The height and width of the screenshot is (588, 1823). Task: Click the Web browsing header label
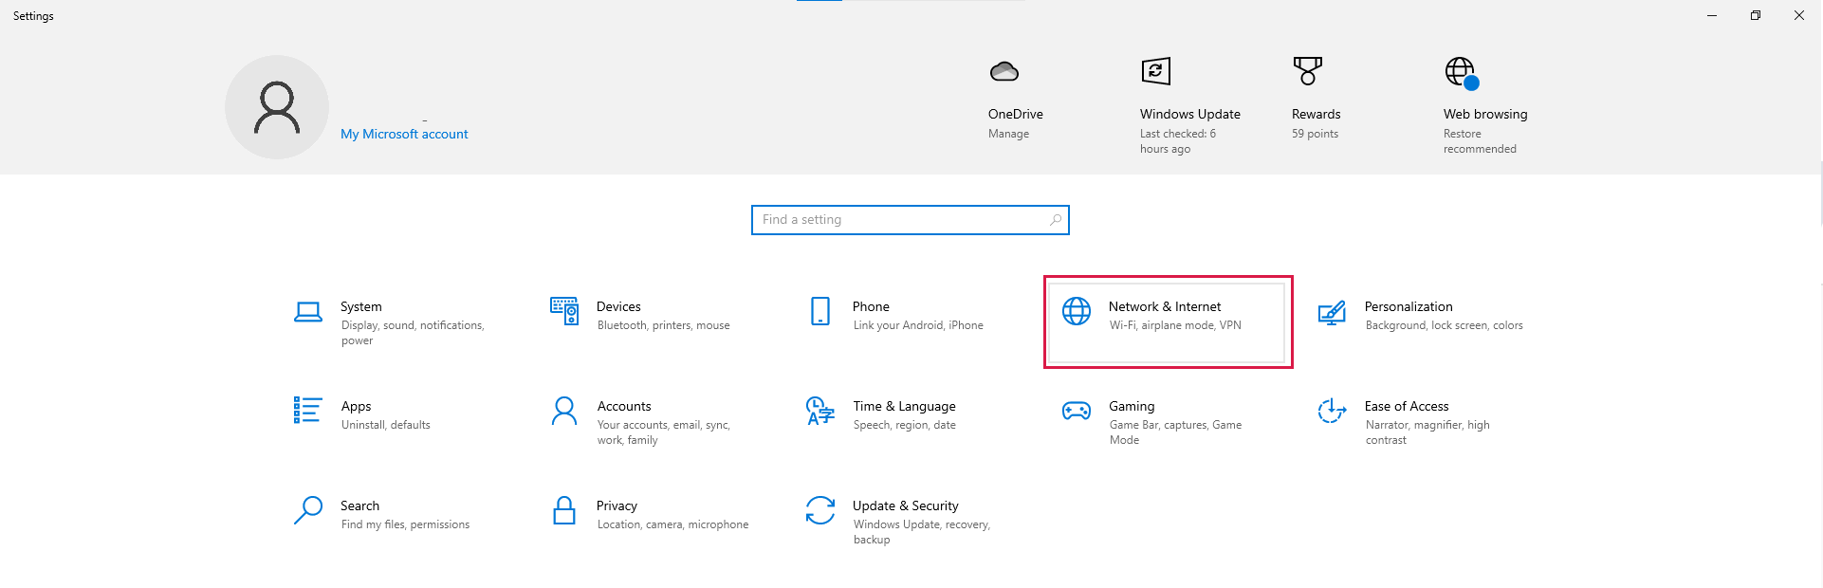tap(1485, 114)
